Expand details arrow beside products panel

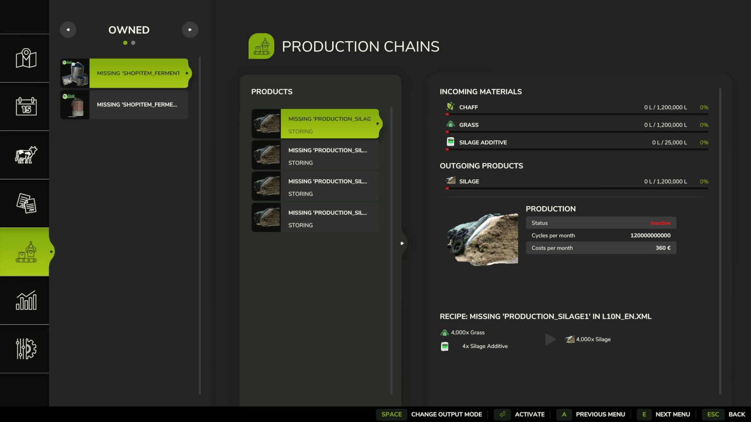(402, 243)
